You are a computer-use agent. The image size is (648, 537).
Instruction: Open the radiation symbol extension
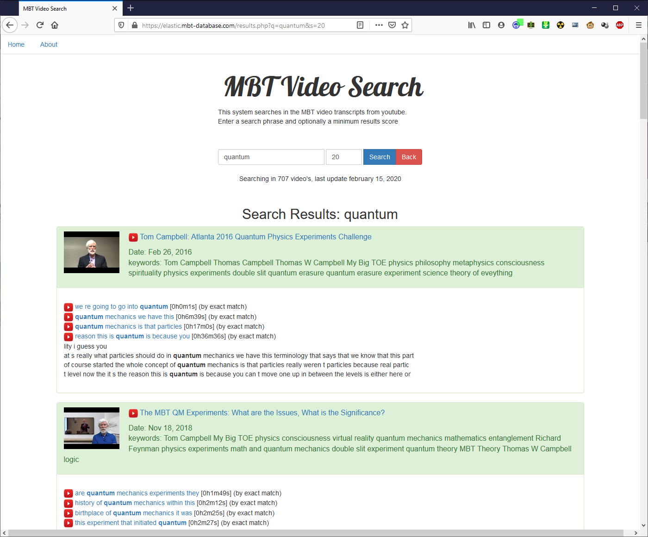(x=561, y=25)
